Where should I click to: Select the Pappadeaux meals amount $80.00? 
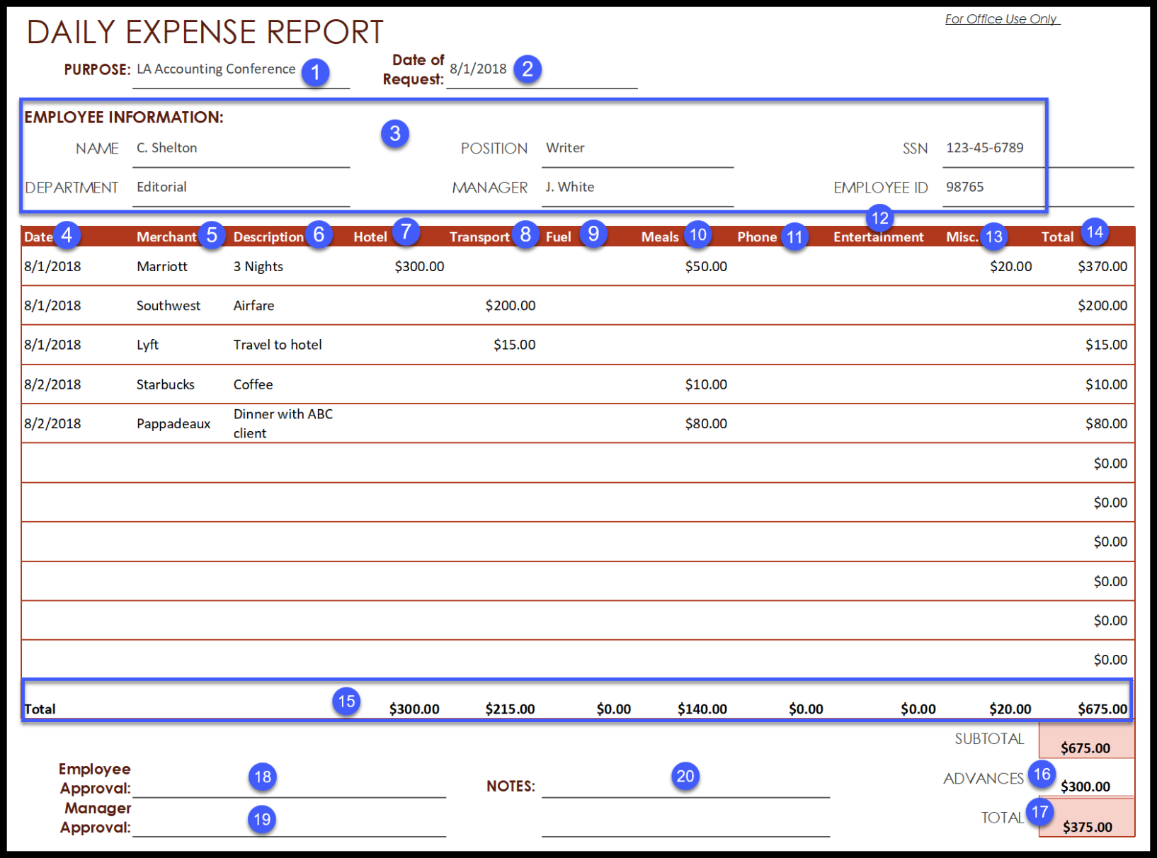(705, 423)
